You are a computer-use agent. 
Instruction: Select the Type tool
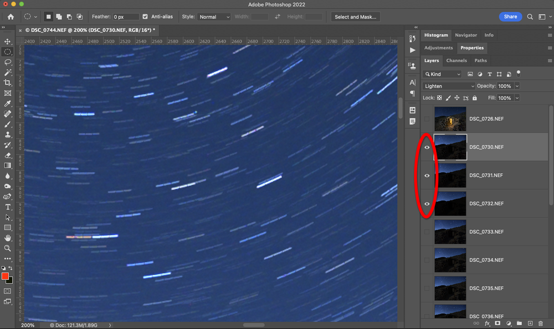pos(8,207)
